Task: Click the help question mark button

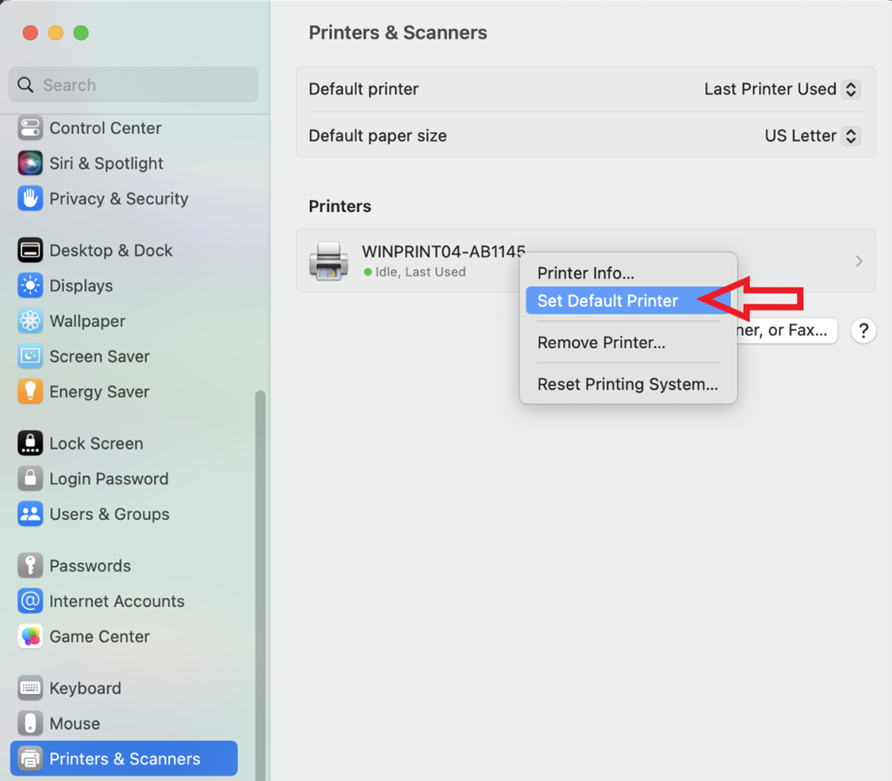Action: (x=863, y=330)
